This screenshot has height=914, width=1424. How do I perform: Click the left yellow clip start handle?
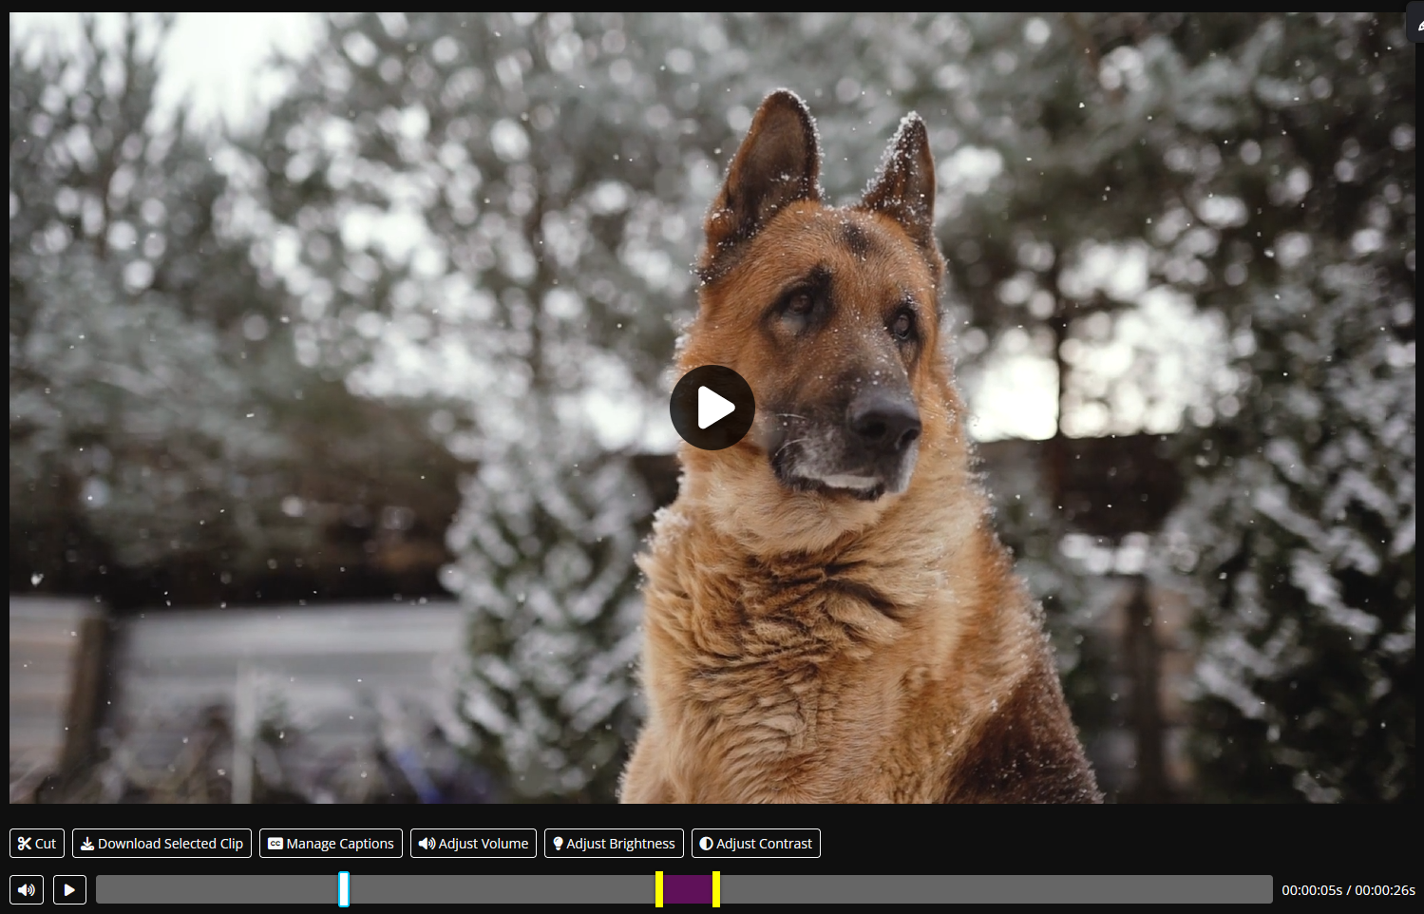pos(659,889)
